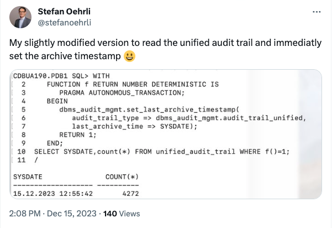Click the CDBUA190.PDB1 SQL> prompt line
Image resolution: width=332 pixels, height=228 pixels.
click(61, 76)
